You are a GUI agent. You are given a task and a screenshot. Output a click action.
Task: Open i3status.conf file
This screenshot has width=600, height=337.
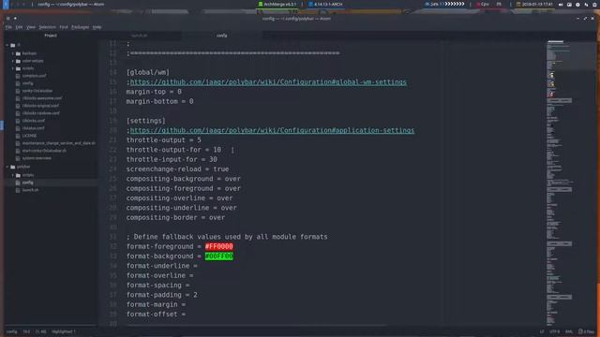[34, 128]
